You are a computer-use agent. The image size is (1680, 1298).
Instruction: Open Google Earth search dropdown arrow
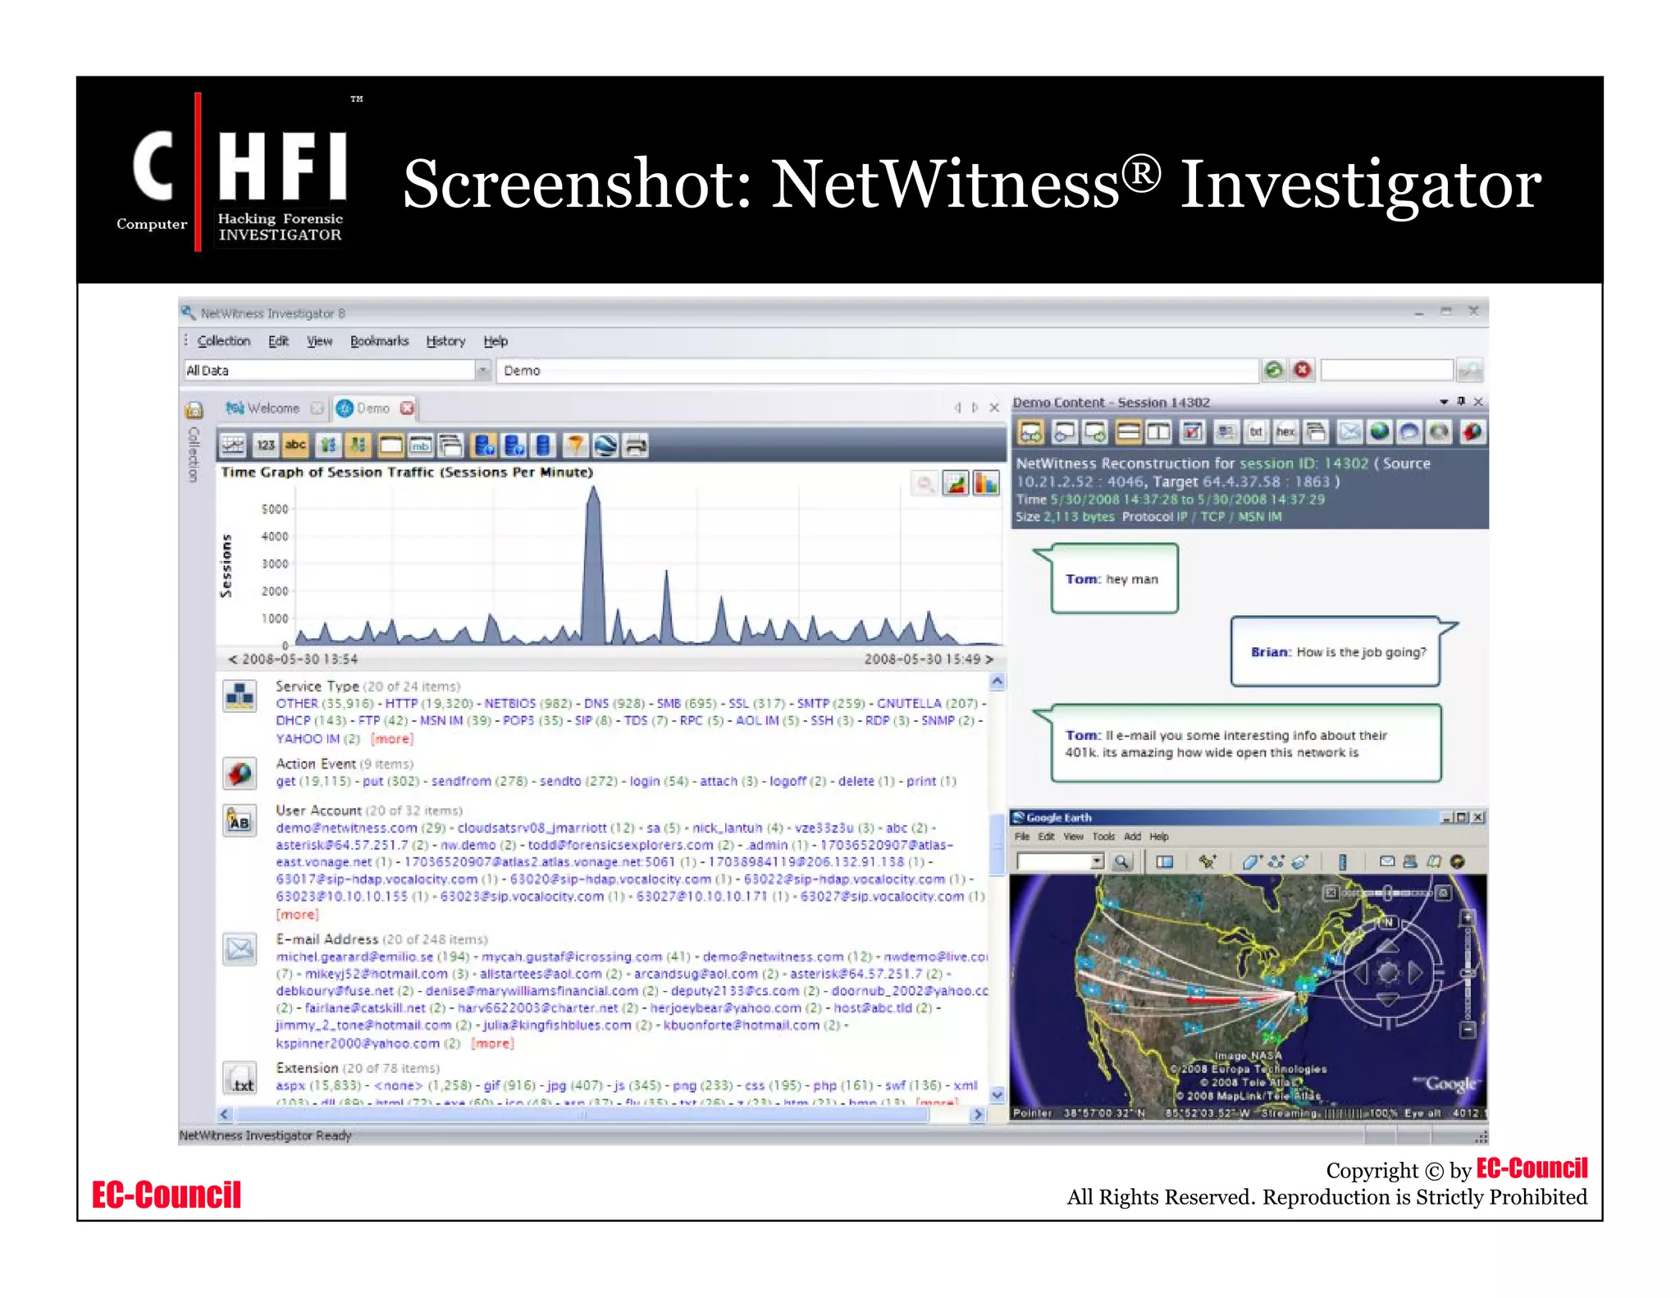(1097, 862)
